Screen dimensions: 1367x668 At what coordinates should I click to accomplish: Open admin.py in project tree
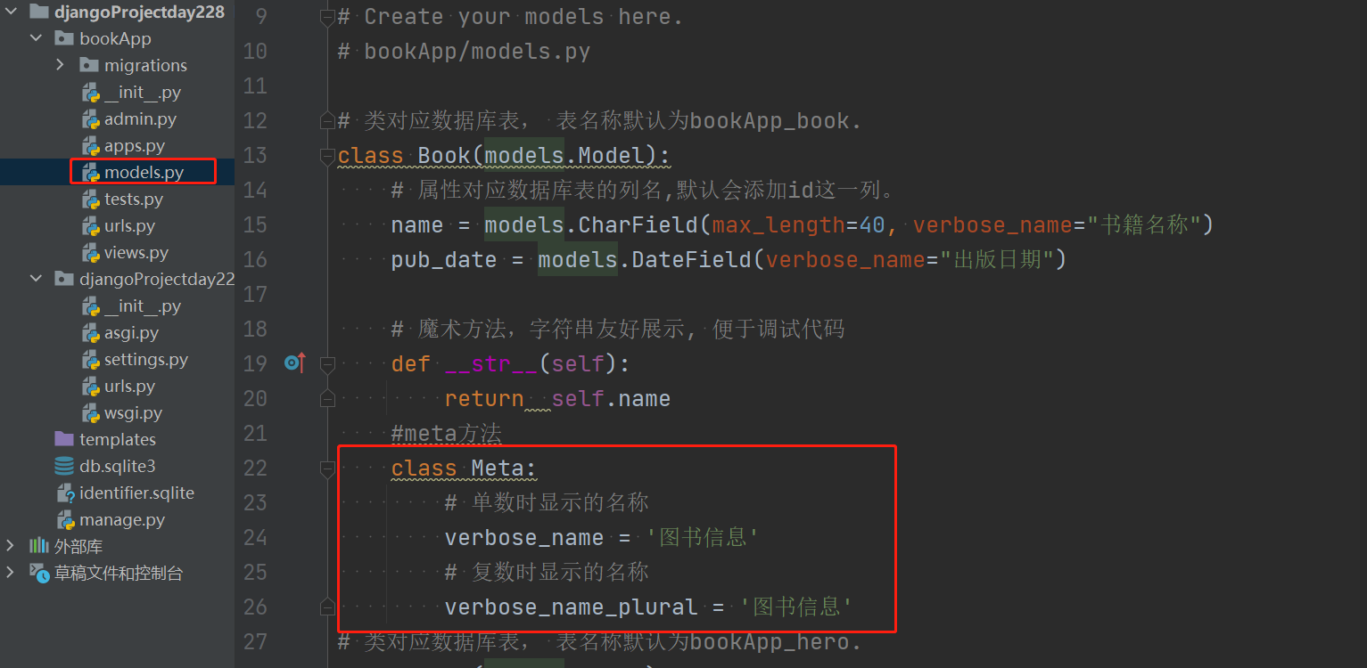point(140,118)
